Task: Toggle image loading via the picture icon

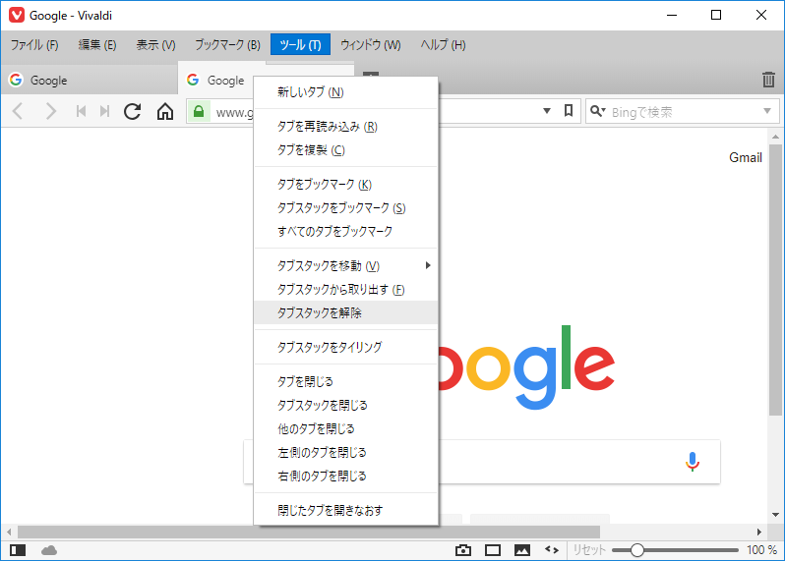Action: (522, 550)
